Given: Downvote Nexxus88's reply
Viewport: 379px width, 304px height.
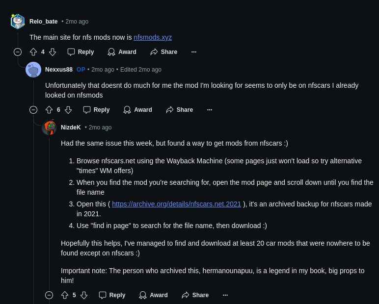Looking at the screenshot, I should click(68, 110).
